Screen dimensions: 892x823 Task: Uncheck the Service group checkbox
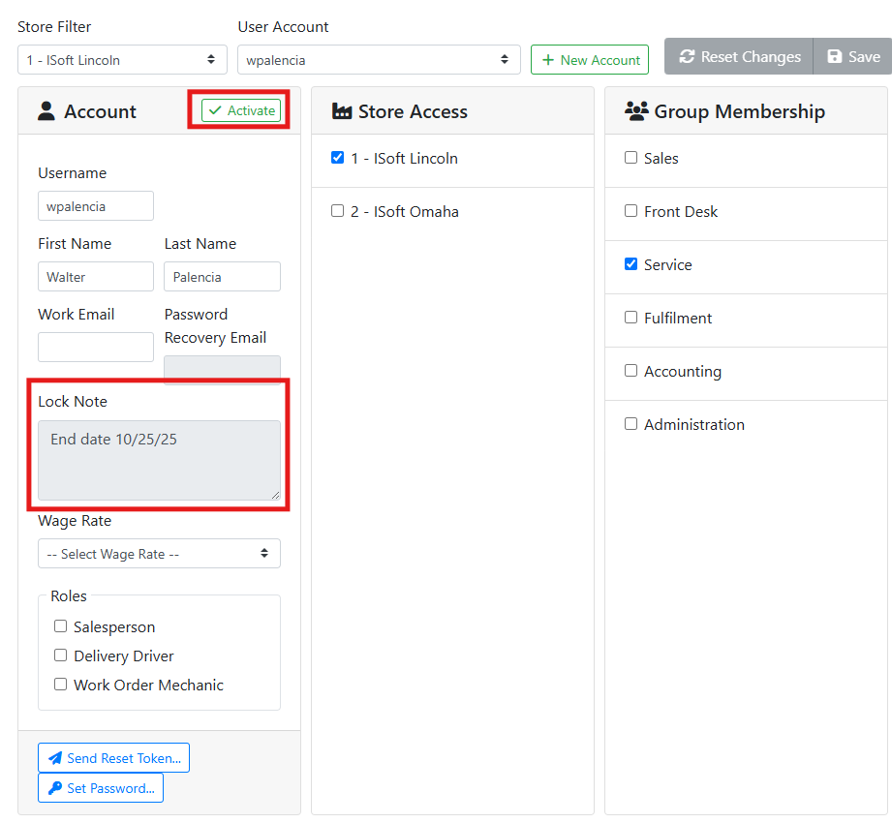click(x=631, y=264)
